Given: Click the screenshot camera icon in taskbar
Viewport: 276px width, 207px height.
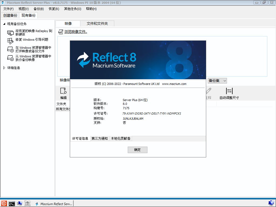Looking at the screenshot, I should coord(27,203).
